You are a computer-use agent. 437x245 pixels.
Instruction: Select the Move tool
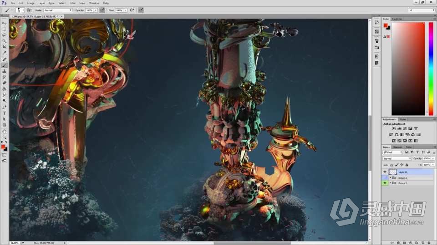point(4,23)
